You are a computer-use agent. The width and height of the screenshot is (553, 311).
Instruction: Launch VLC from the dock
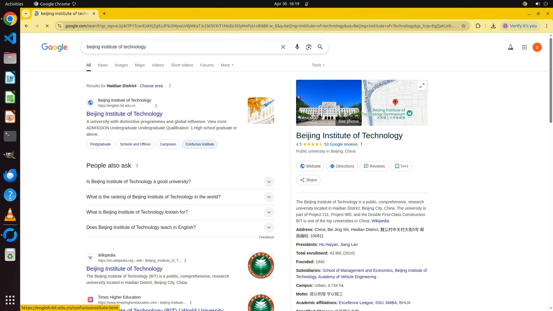pyautogui.click(x=10, y=215)
